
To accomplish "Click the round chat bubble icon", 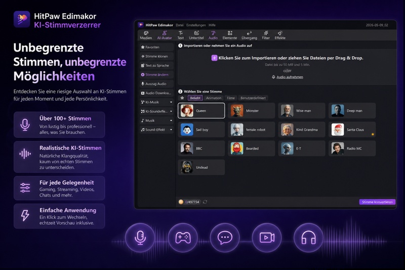I will pyautogui.click(x=225, y=238).
